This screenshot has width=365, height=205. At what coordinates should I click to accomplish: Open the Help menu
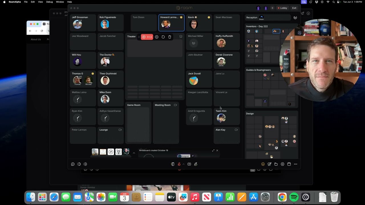click(x=70, y=2)
